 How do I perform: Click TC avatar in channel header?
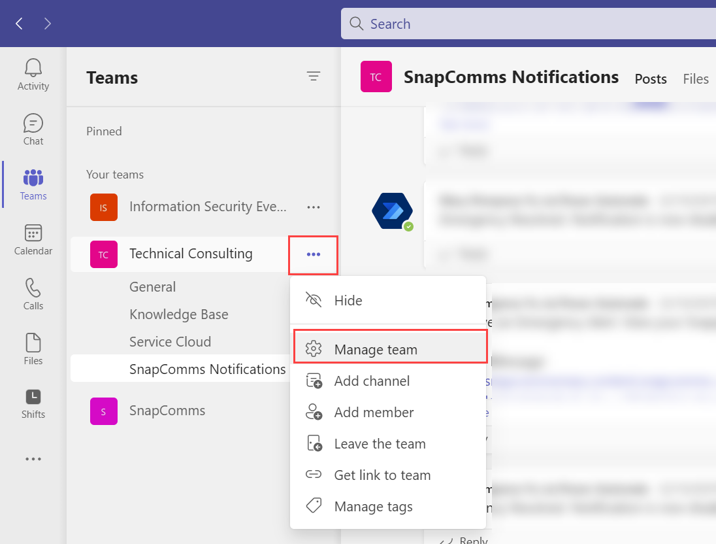376,76
